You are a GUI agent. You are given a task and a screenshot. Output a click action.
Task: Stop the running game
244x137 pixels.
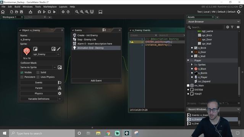49,12
